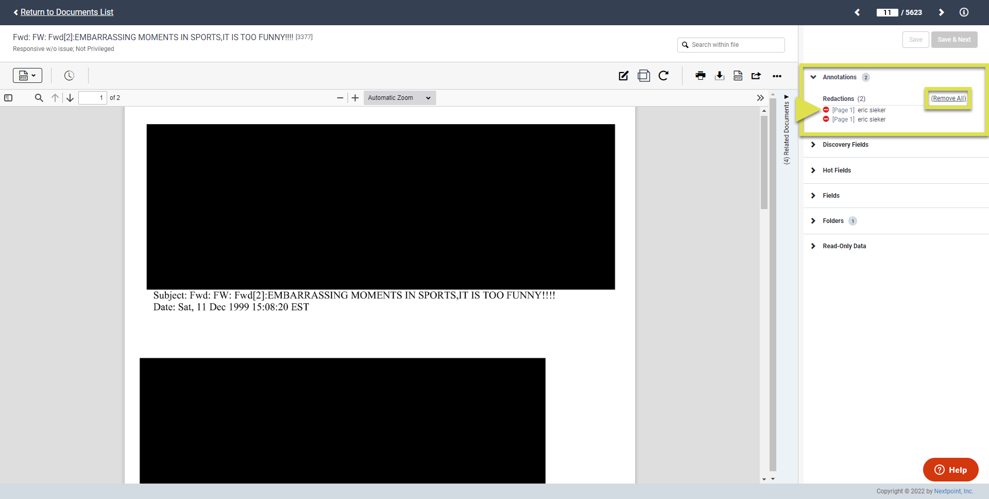The image size is (989, 499).
Task: Click the edit annotation pencil icon
Action: 623,76
